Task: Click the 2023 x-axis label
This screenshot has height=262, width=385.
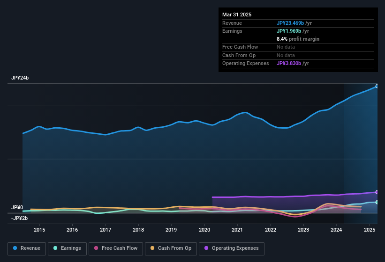Action: 303,230
